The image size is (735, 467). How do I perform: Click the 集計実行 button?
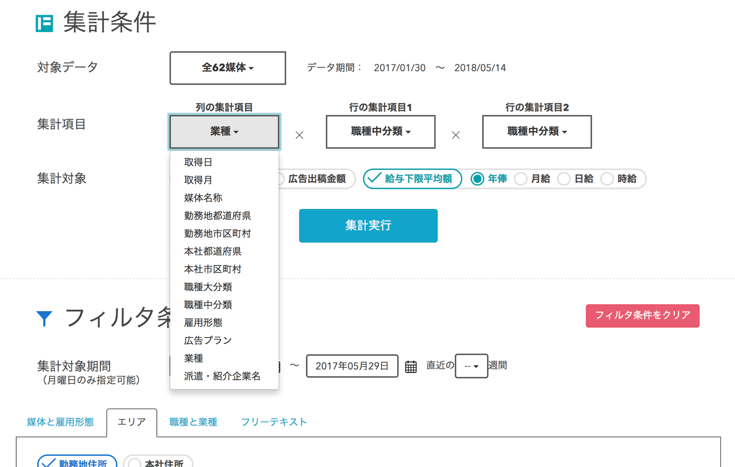pyautogui.click(x=368, y=226)
